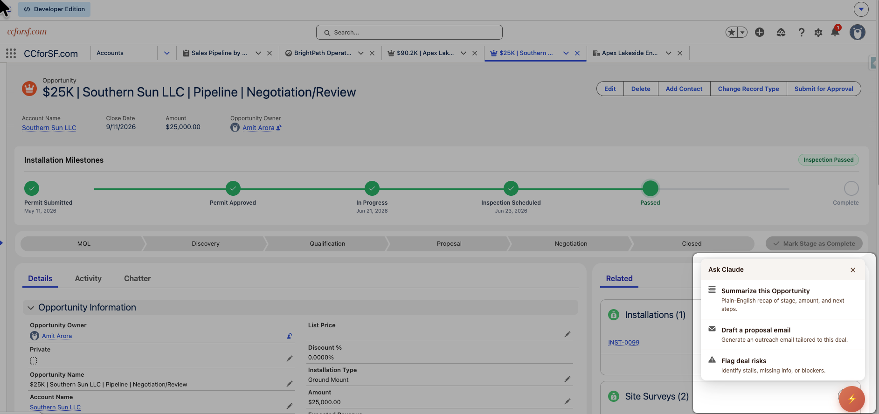Edit Installation Type pencil icon
Screen dimensions: 879x414
click(568, 379)
